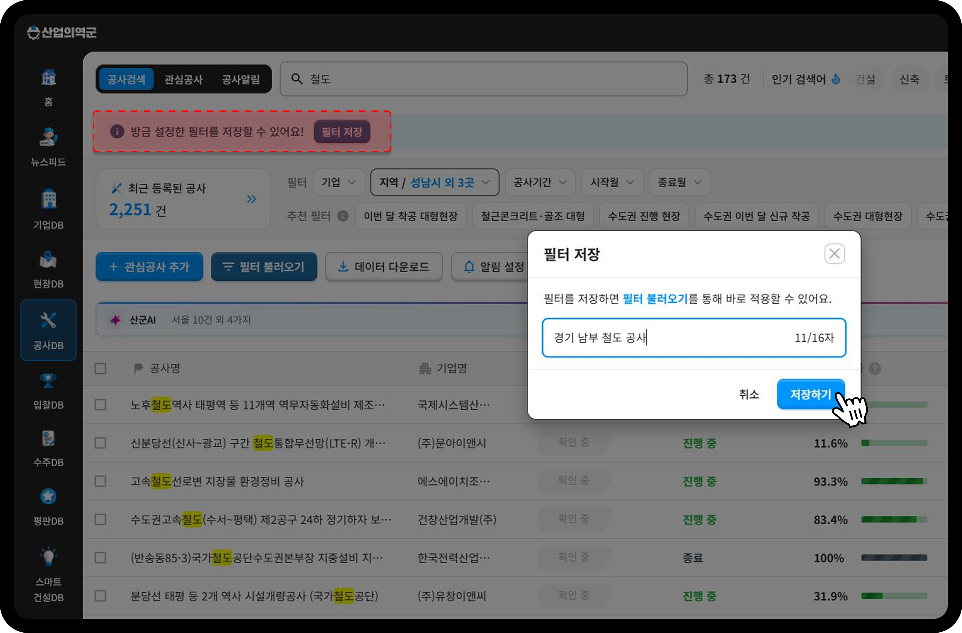962x633 pixels.
Task: Click 취소 in the filter dialog
Action: [748, 394]
